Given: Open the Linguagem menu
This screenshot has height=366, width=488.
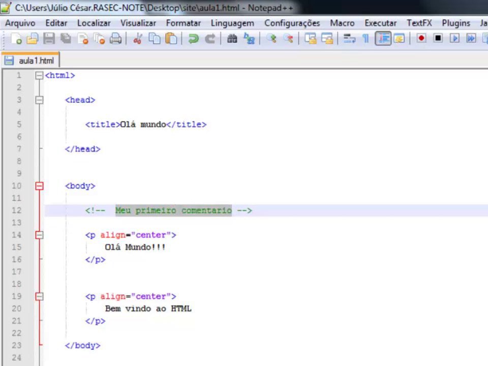Looking at the screenshot, I should pos(232,23).
